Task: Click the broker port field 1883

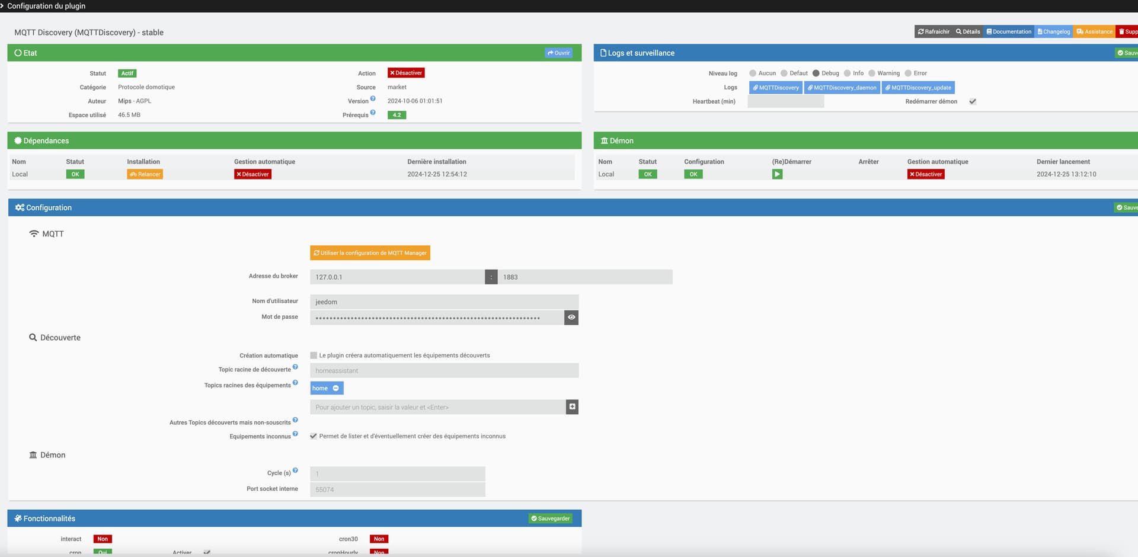Action: coord(585,277)
